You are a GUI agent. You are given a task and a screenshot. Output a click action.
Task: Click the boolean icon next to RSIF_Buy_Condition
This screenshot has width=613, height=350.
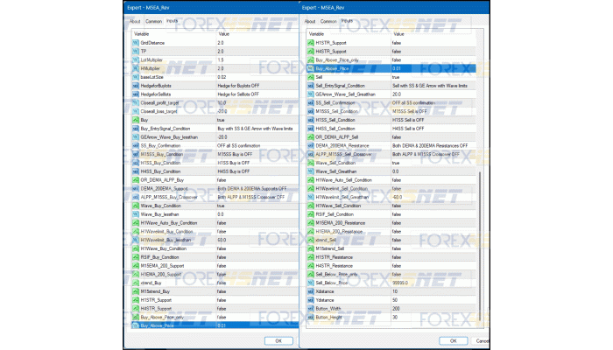tap(135, 256)
